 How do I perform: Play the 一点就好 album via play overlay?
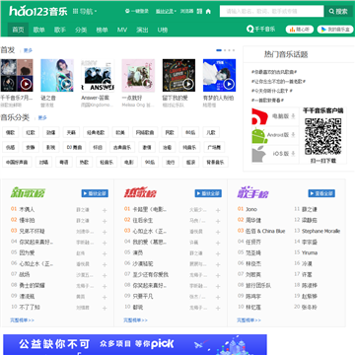point(148,84)
